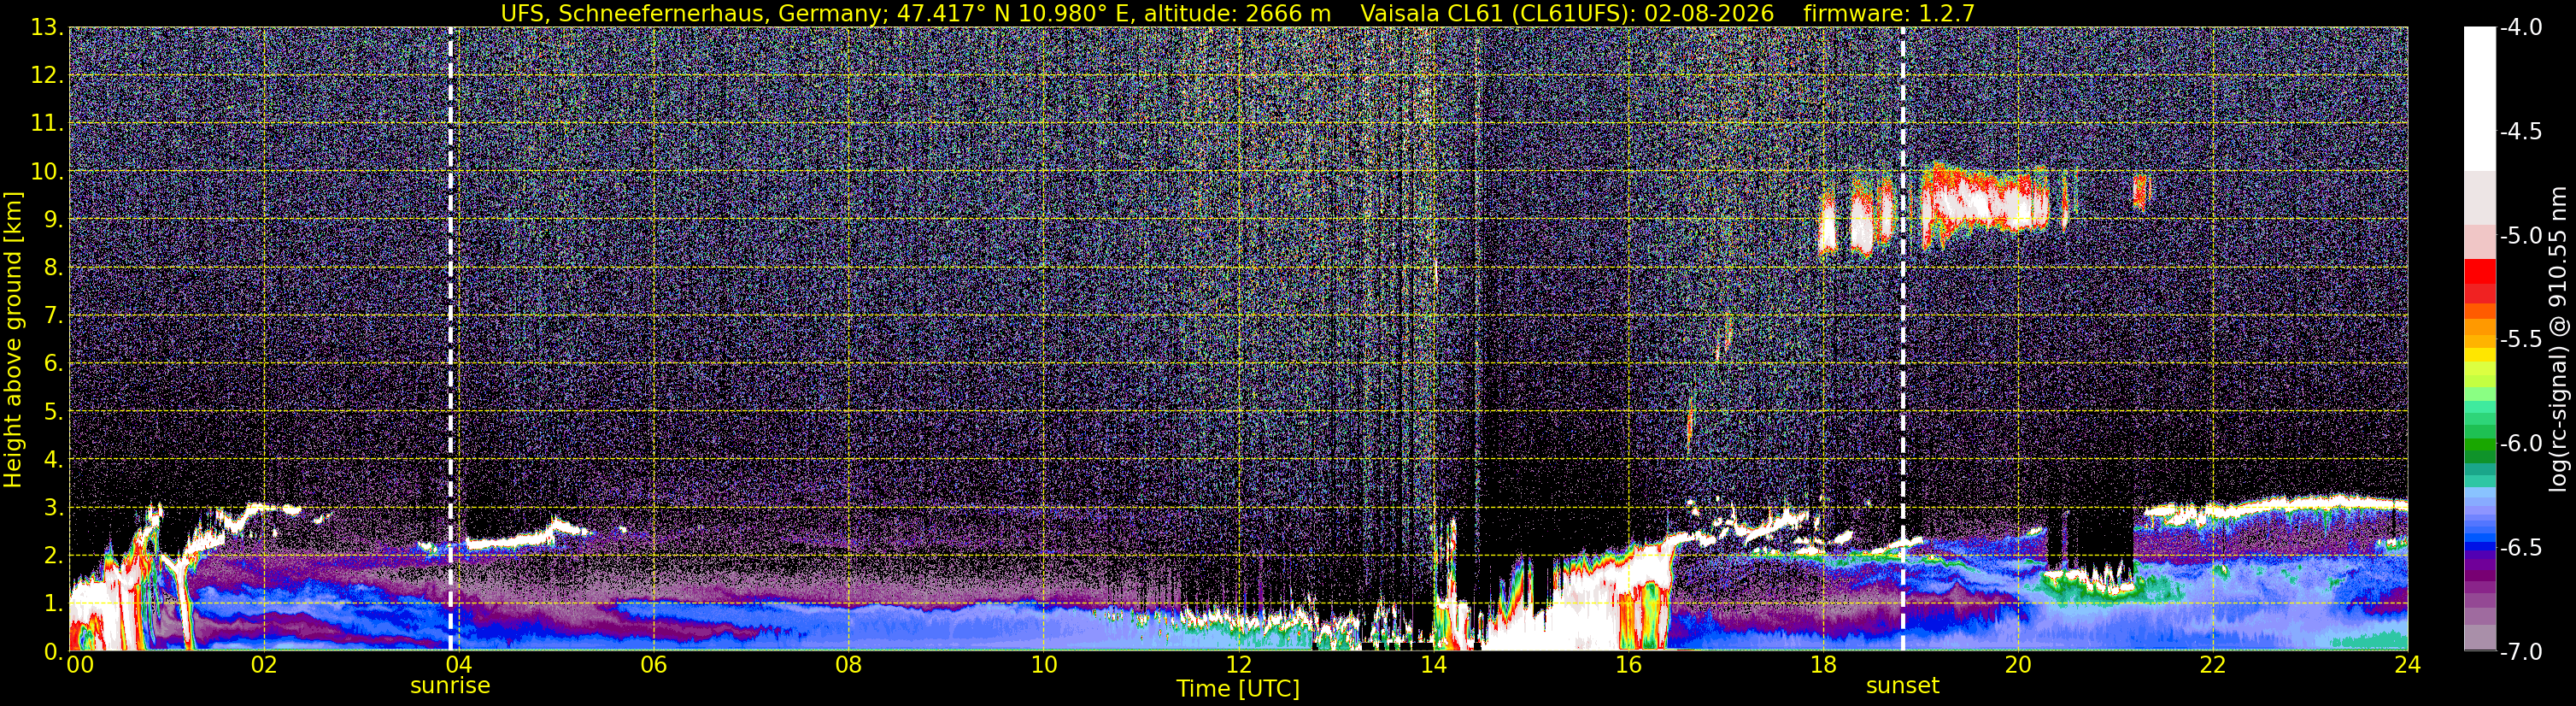Click the white dashed sunset line
The image size is (2576, 706).
1902,339
